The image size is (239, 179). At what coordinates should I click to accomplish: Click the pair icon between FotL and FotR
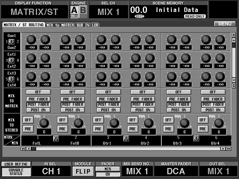click(56, 138)
